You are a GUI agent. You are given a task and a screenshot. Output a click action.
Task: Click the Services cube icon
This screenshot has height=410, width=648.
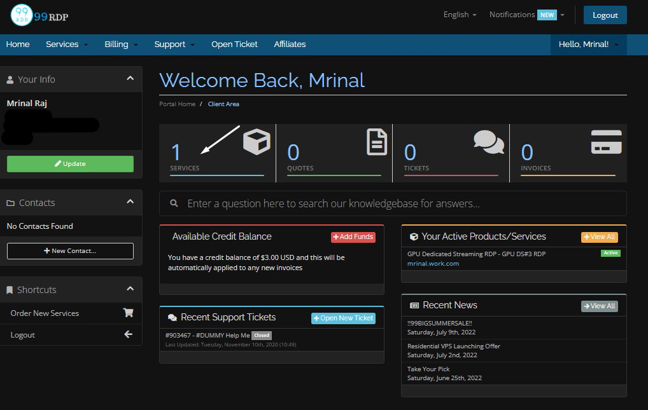click(x=256, y=142)
